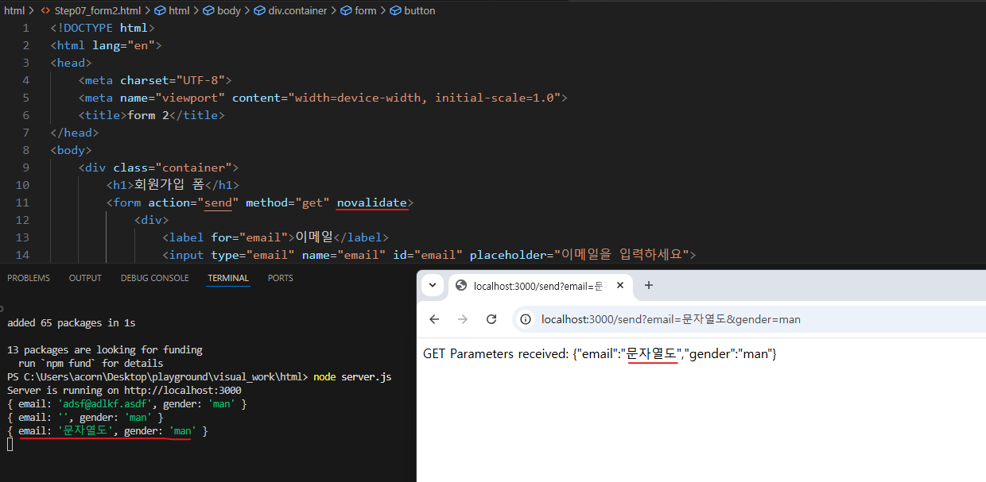Click the title text 'form 2'
Image resolution: width=986 pixels, height=482 pixels.
[x=148, y=115]
